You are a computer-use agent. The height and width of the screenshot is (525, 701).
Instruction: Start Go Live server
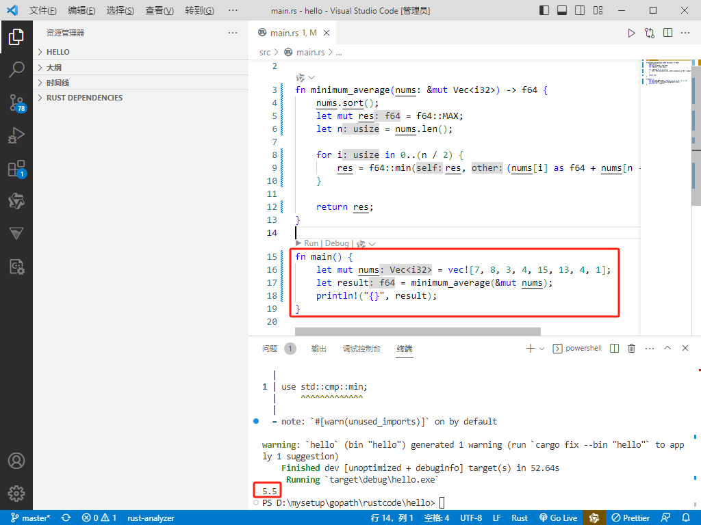tap(559, 518)
